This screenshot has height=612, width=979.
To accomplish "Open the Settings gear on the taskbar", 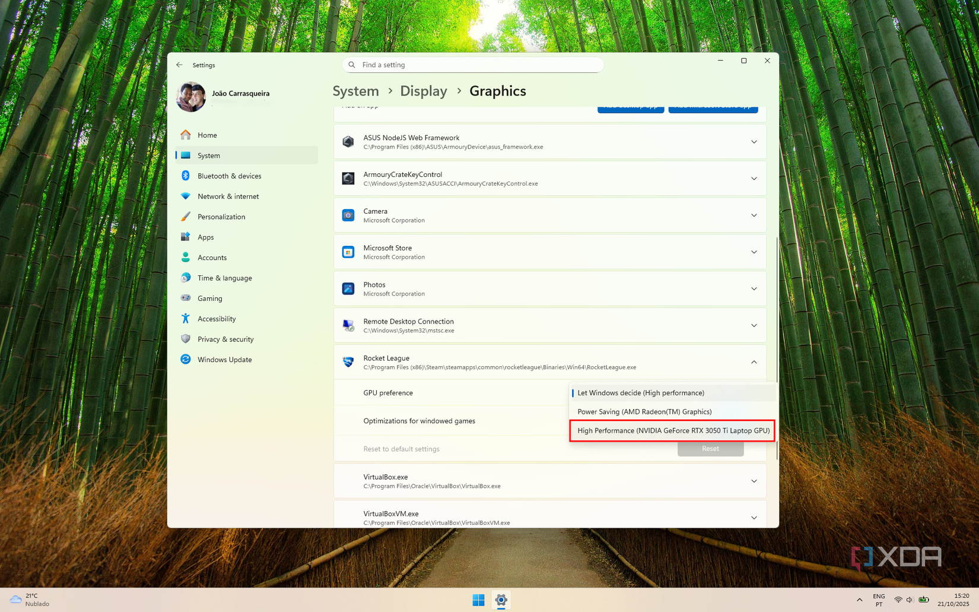I will point(501,600).
